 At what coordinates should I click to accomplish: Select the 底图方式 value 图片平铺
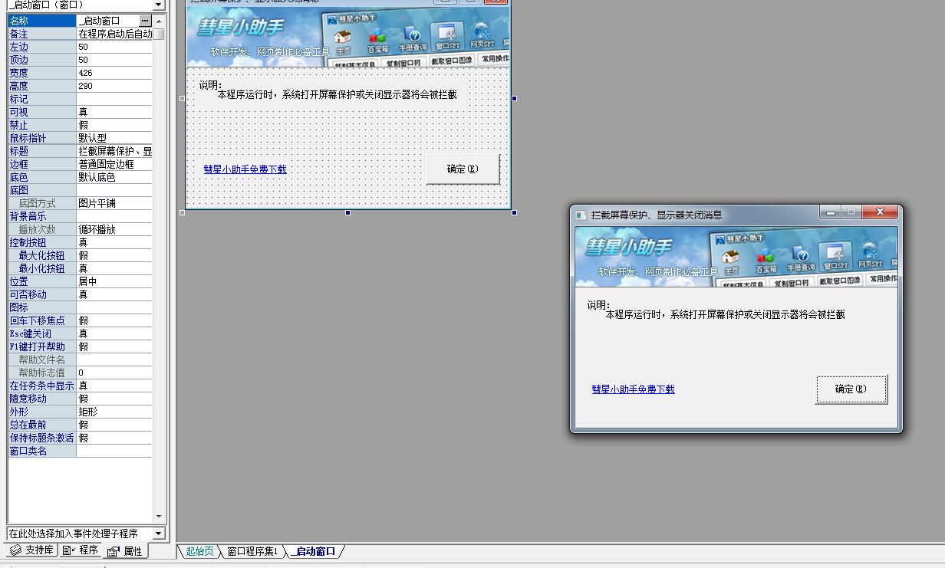pos(114,203)
